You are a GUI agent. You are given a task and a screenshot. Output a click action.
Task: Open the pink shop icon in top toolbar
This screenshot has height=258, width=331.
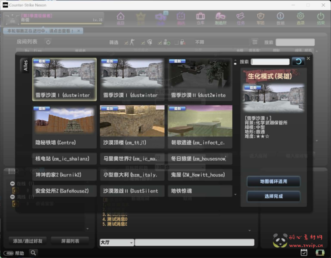tap(181, 18)
